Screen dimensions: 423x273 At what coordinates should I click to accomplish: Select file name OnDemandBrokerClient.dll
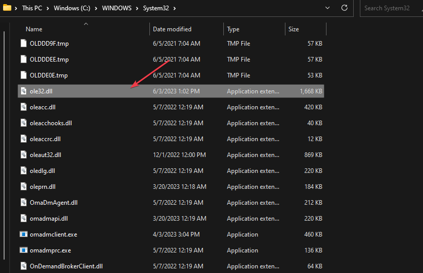66,266
